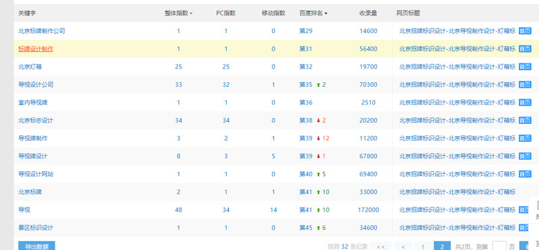539x250 pixels.
Task: Click 首页 badge in 北京标志设计 row
Action: pyautogui.click(x=525, y=120)
